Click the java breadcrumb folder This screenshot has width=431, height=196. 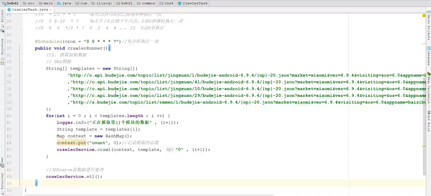(x=64, y=3)
